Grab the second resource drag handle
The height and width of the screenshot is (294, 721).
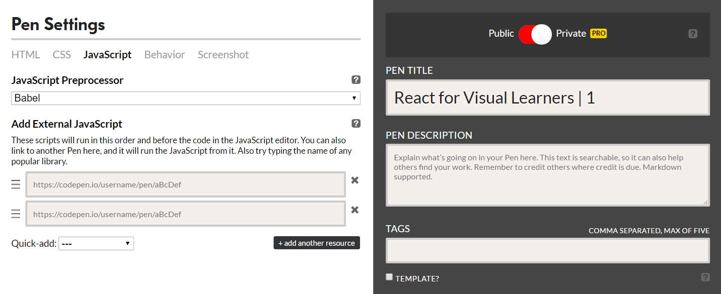[16, 214]
